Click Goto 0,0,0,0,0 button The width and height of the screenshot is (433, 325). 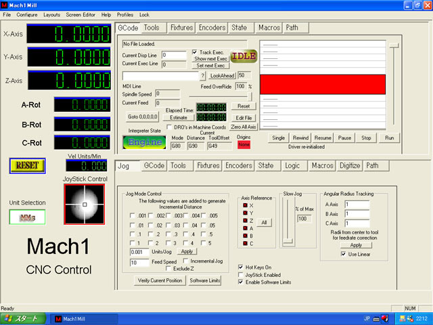coord(143,116)
